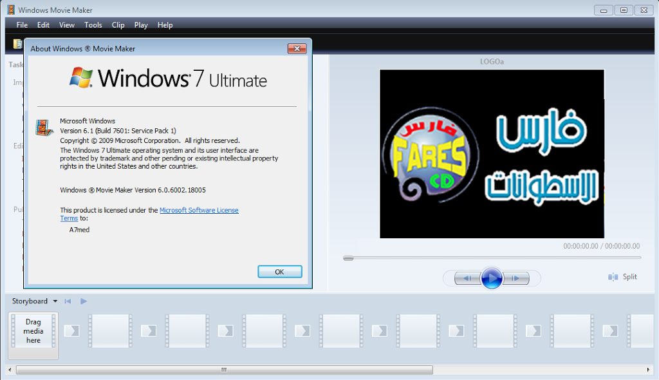
Task: Click the Next Frame button
Action: (x=515, y=278)
